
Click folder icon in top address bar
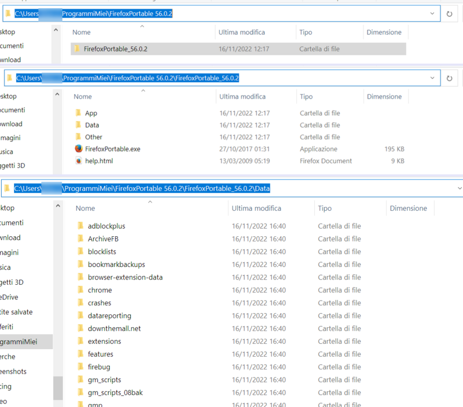8,13
